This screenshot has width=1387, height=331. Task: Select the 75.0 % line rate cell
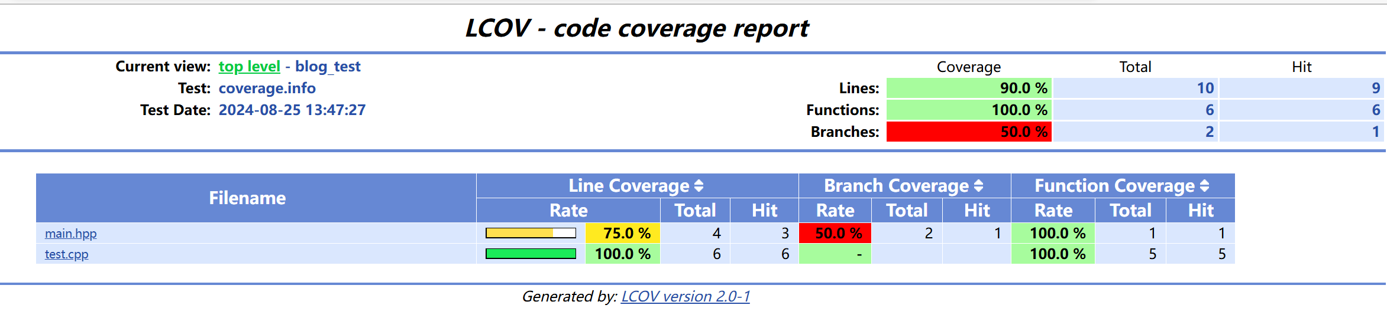click(622, 233)
